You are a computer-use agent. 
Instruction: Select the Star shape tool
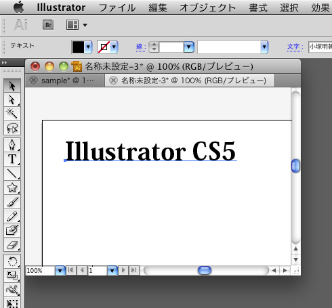tap(12, 188)
